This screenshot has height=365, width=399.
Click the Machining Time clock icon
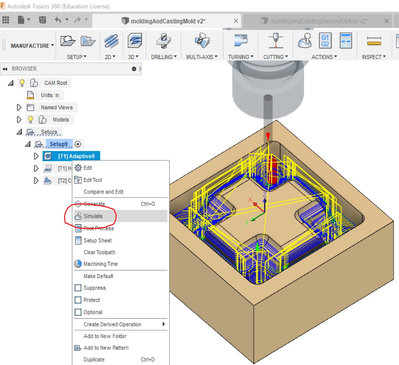click(x=78, y=264)
